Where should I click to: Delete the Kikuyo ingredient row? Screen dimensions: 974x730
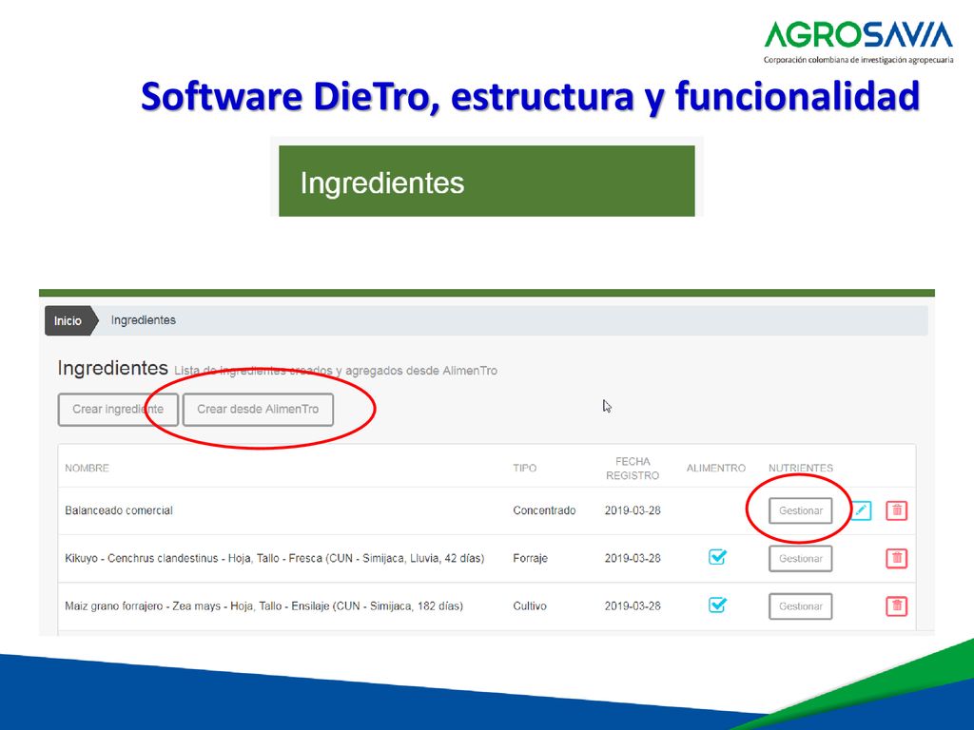pyautogui.click(x=896, y=558)
